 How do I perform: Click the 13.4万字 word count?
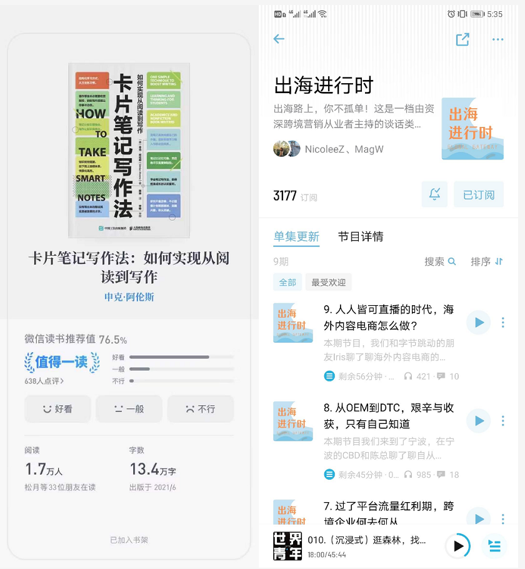click(x=152, y=469)
